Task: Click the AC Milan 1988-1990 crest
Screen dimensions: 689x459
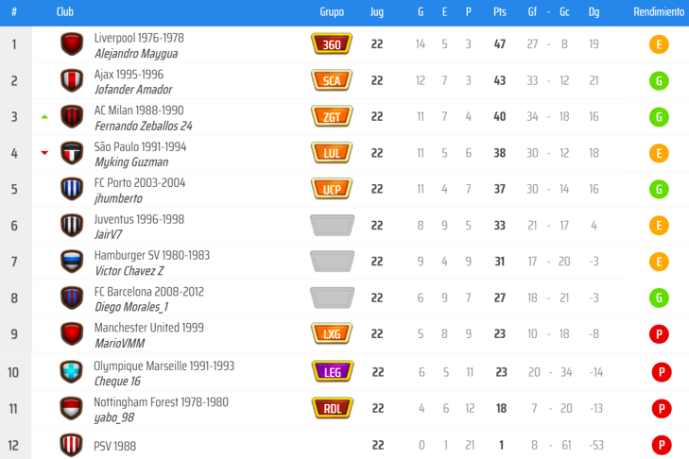Action: coord(72,117)
